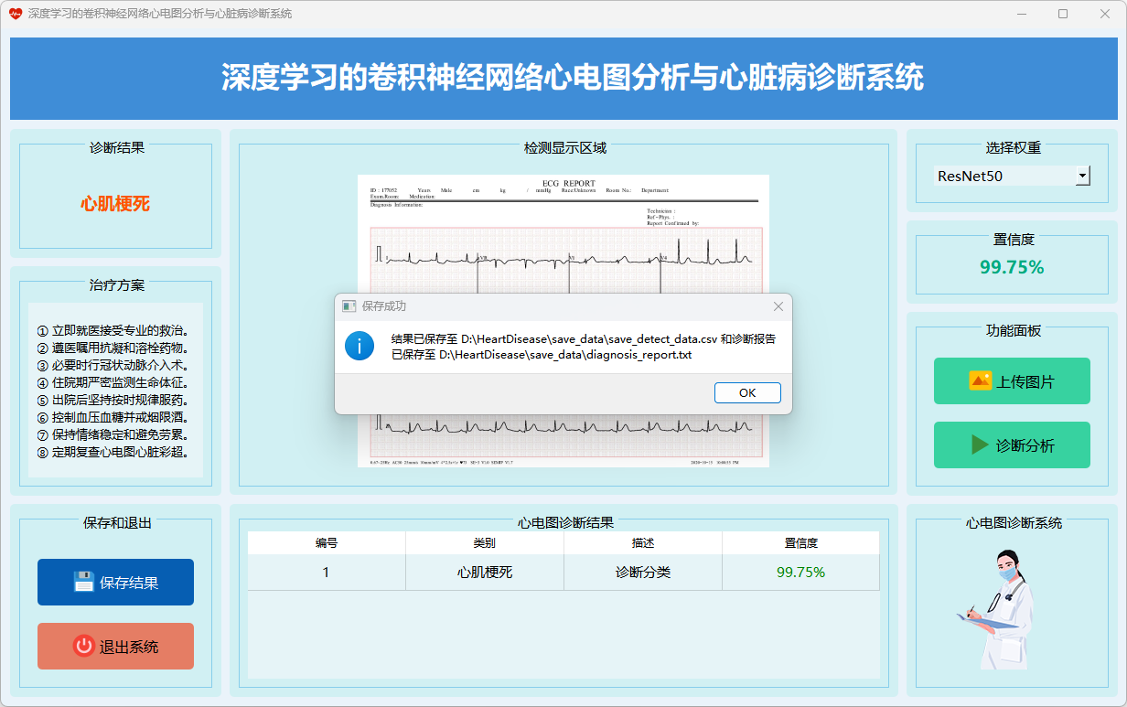This screenshot has width=1127, height=707.
Task: Close the 保存成功 dialog with X
Action: click(778, 306)
